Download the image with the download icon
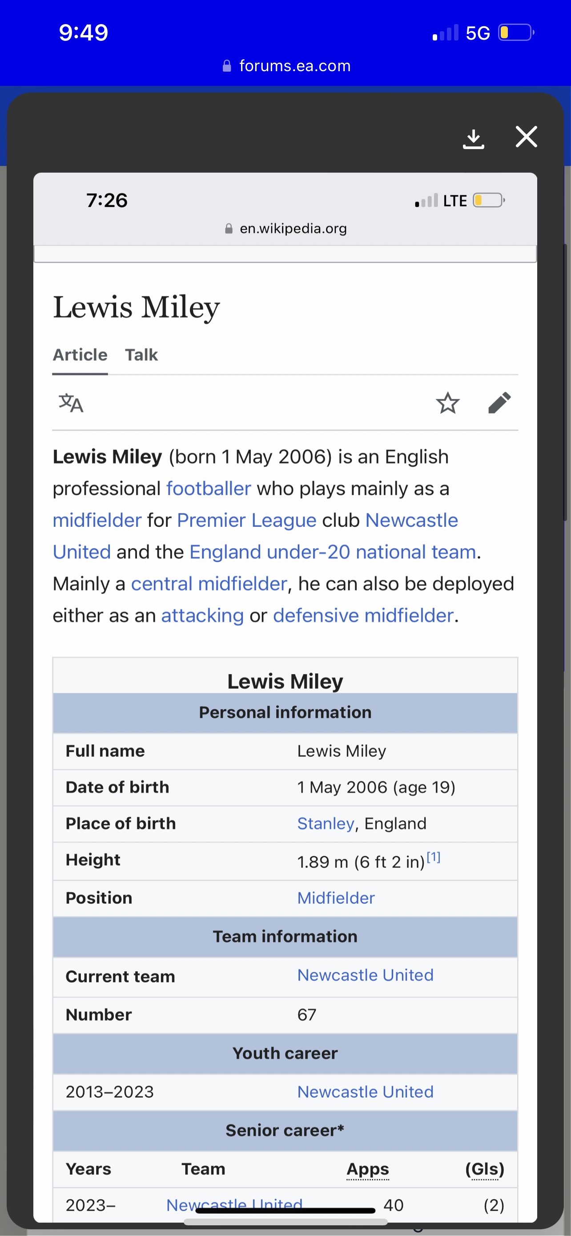 (473, 139)
